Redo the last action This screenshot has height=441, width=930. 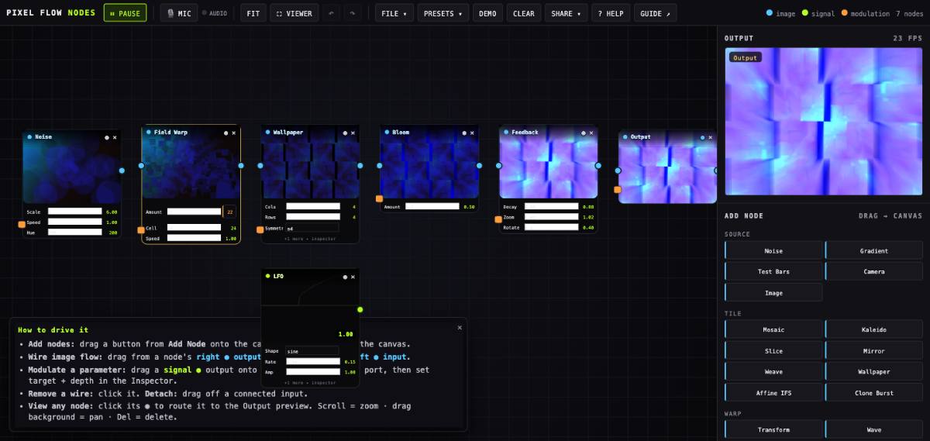tap(353, 13)
